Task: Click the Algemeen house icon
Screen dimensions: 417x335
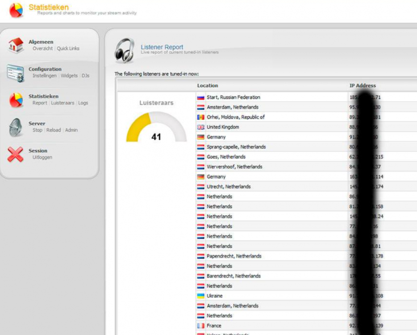Action: coord(16,45)
